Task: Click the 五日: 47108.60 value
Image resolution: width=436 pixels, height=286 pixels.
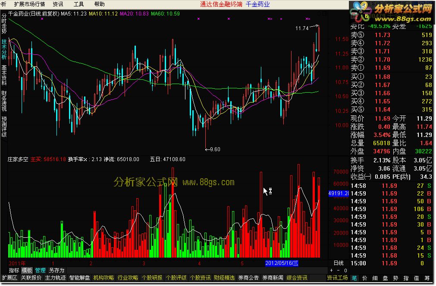Action: pos(168,159)
